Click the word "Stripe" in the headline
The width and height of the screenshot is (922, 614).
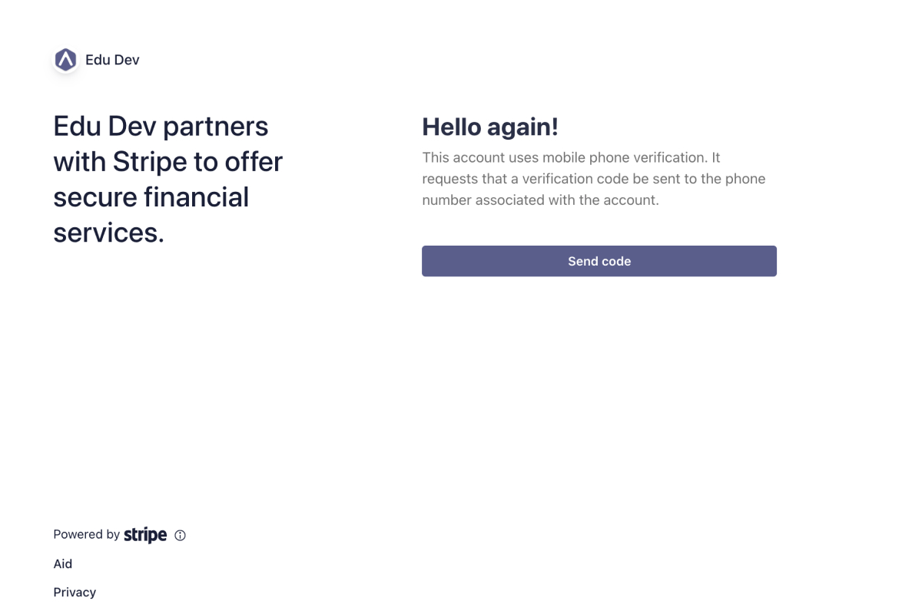pos(150,162)
